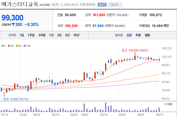Click the 봉차트 label
The image size is (177, 118).
click(x=119, y=35)
